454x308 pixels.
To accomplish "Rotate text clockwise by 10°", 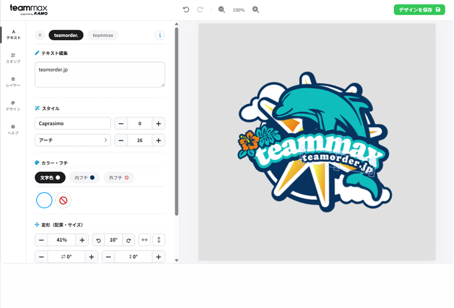I will (x=128, y=240).
